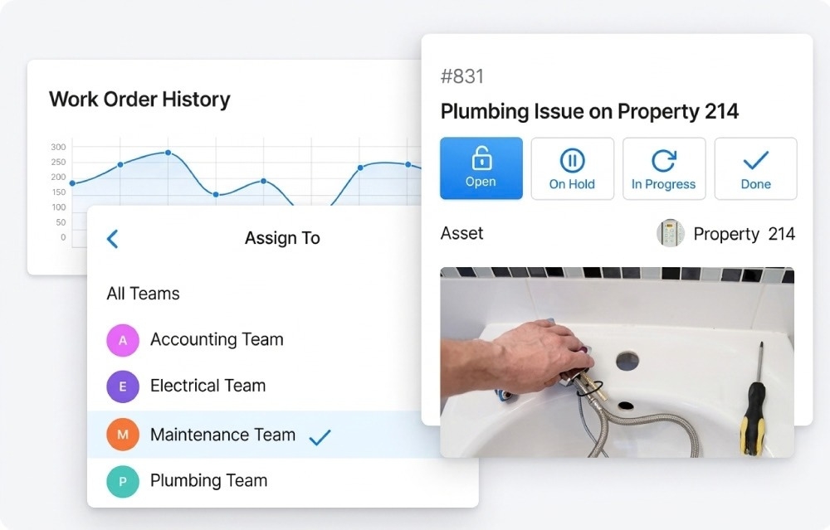Viewport: 830px width, 530px height.
Task: Click the Electrical Team avatar icon
Action: tap(123, 387)
